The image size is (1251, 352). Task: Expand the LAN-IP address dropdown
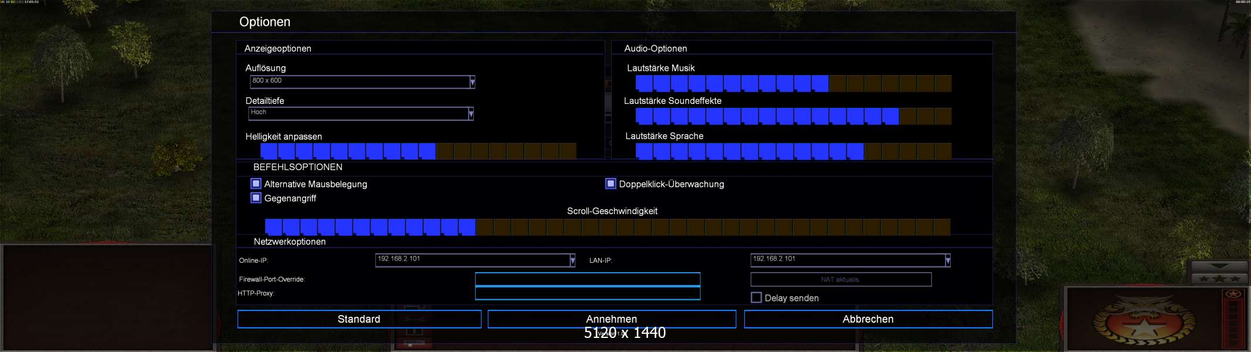click(x=947, y=260)
